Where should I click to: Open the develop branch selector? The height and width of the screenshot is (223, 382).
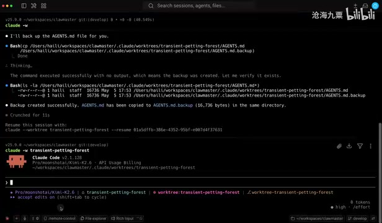[357, 219]
